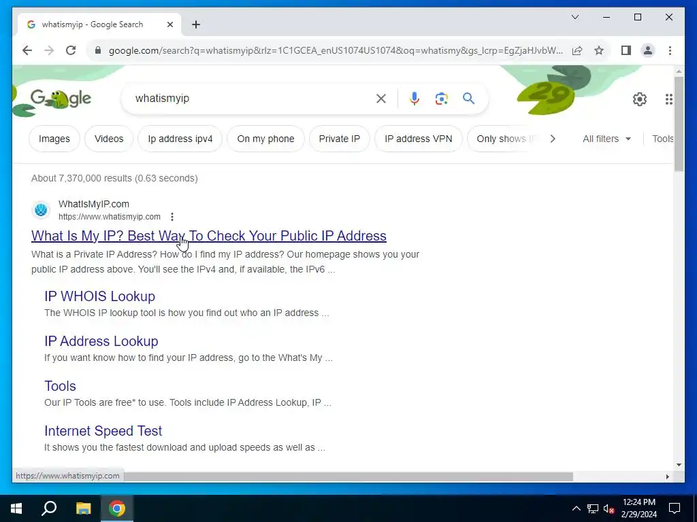Click the WhatIsMyIP.com globe favicon
Image resolution: width=697 pixels, height=522 pixels.
[x=41, y=209]
